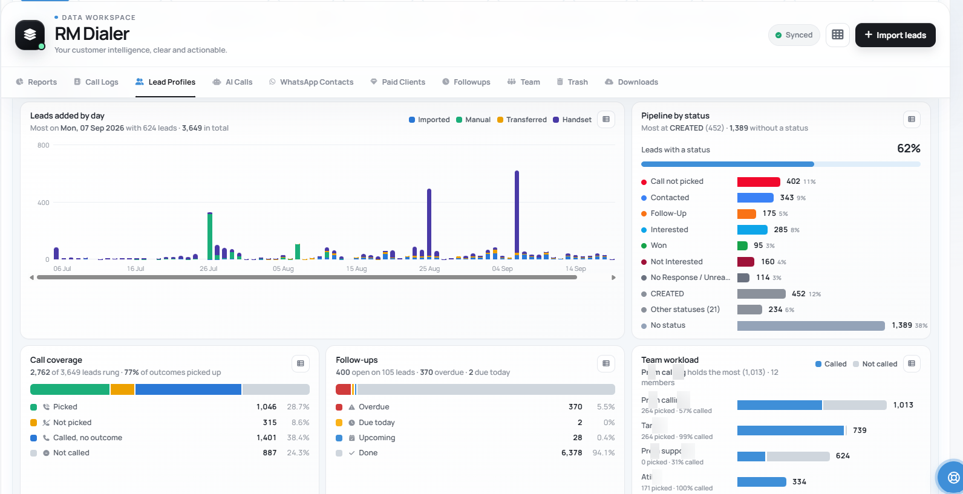Click the blue Contacted status bar
The width and height of the screenshot is (963, 494).
(x=756, y=198)
